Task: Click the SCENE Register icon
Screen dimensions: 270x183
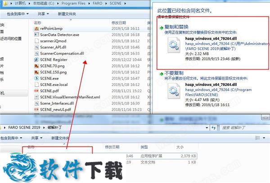Action: point(36,60)
